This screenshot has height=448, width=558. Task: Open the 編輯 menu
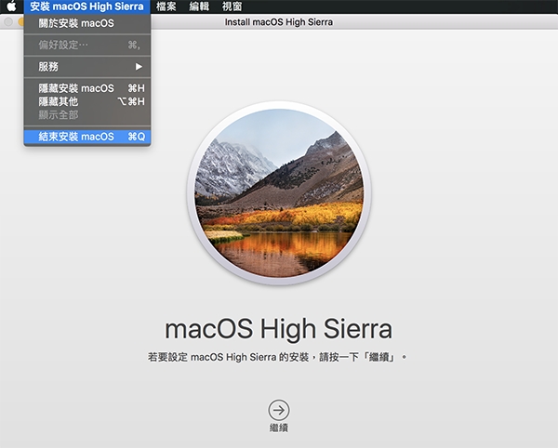[199, 7]
